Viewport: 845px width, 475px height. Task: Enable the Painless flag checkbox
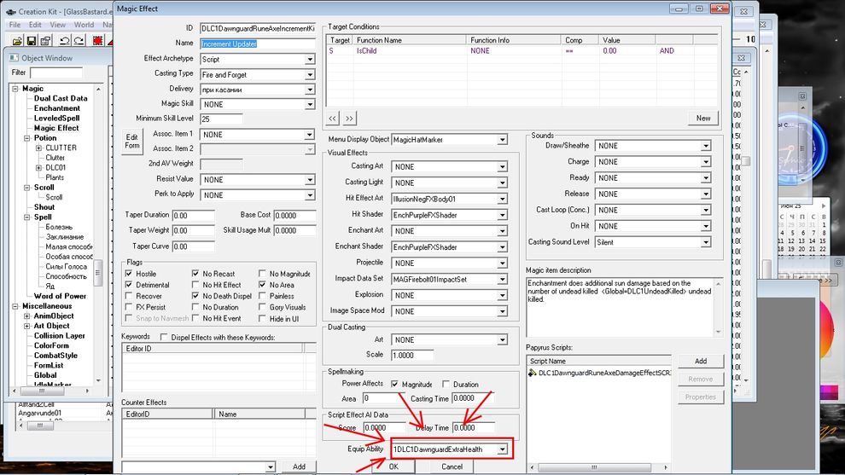point(262,297)
